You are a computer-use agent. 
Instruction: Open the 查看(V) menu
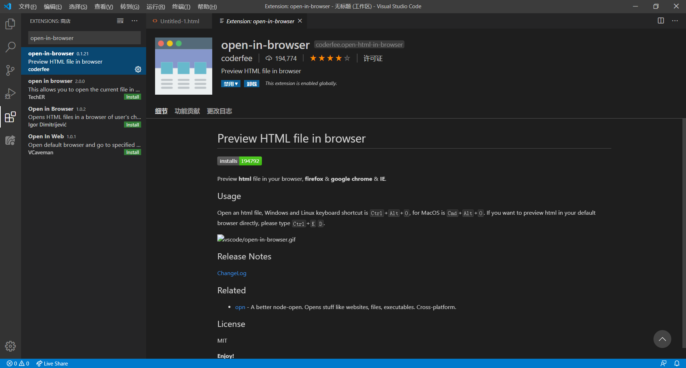coord(104,6)
